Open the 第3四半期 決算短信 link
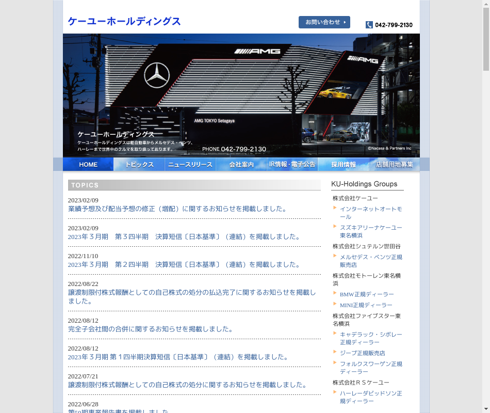490x413 pixels. [x=184, y=237]
